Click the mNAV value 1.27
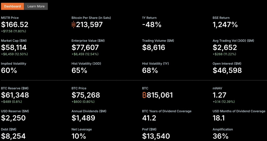Screen dimensions: 267x141 pyautogui.click(x=219, y=95)
